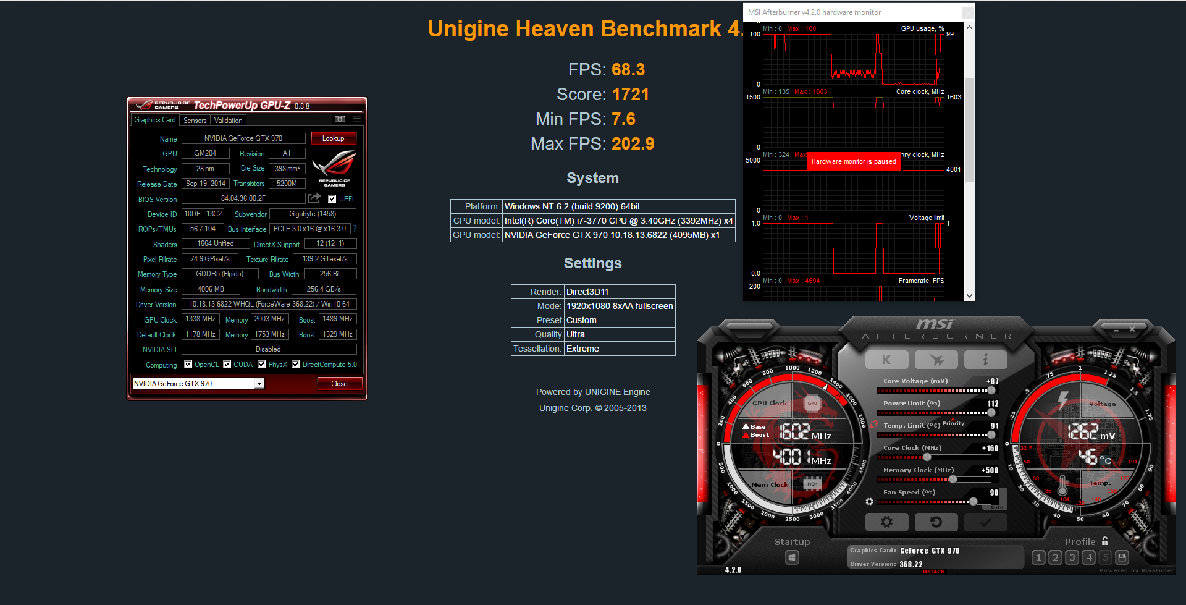Image resolution: width=1186 pixels, height=605 pixels.
Task: Click the Core Voltage slider handle
Action: click(x=991, y=391)
